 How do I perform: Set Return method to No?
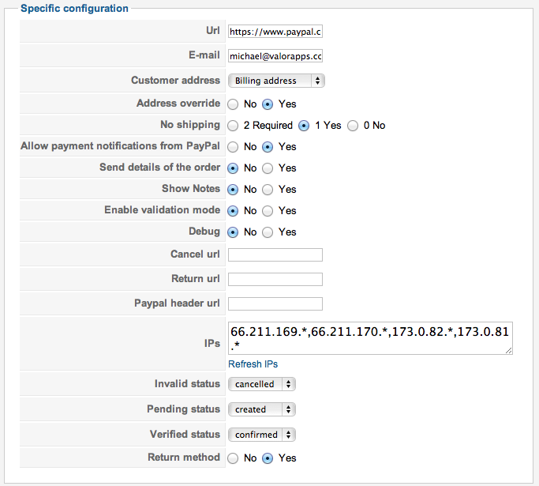point(233,458)
